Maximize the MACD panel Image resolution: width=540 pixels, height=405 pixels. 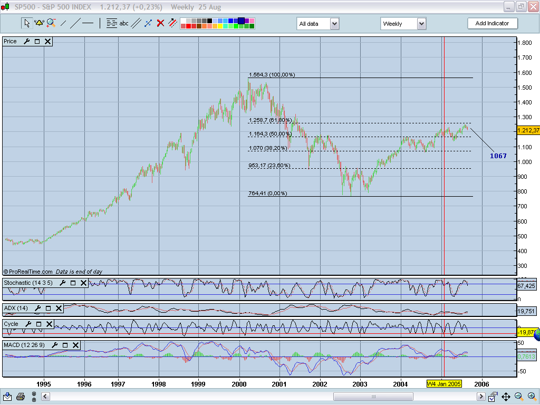tap(65, 345)
